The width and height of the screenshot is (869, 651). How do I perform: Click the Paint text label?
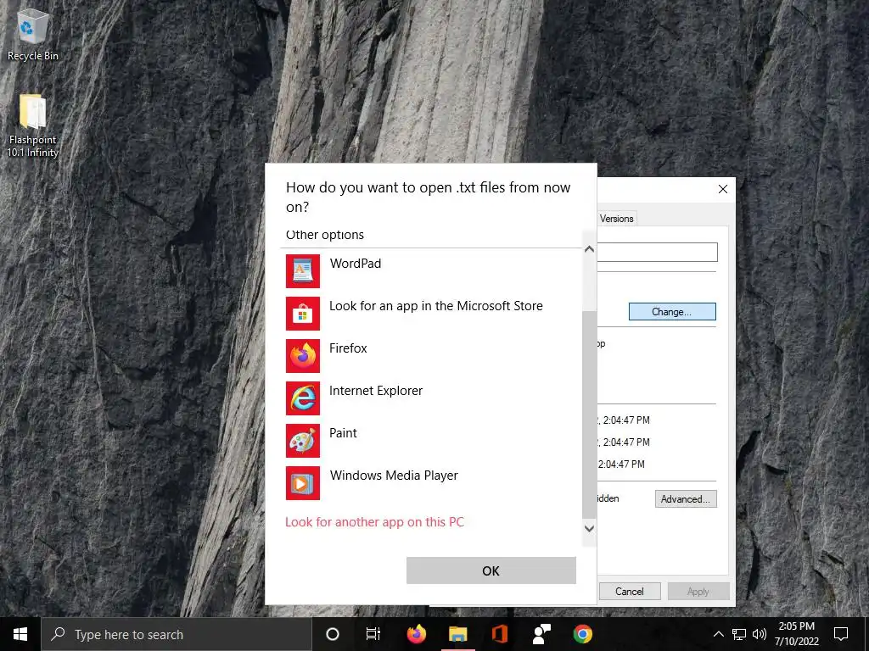343,433
